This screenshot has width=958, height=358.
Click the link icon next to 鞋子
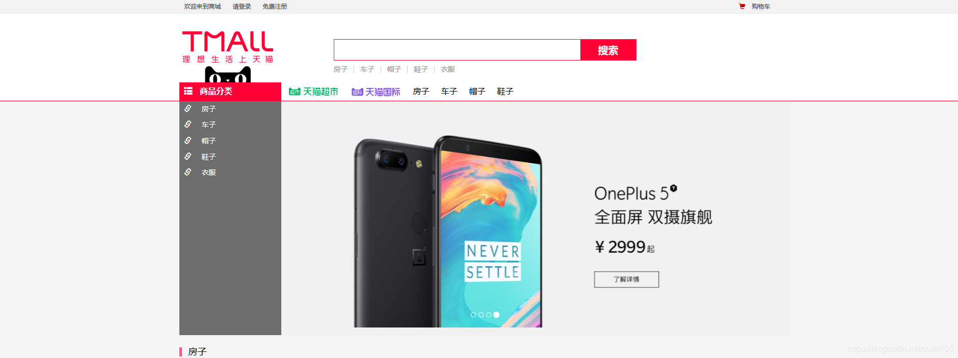pos(188,156)
